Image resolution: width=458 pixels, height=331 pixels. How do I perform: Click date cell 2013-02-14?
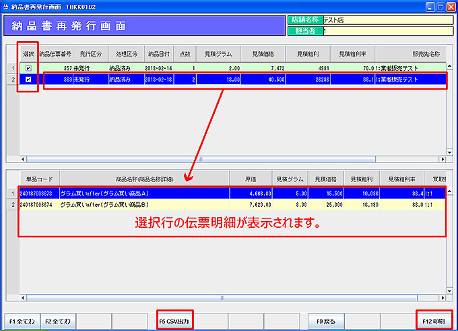click(159, 68)
